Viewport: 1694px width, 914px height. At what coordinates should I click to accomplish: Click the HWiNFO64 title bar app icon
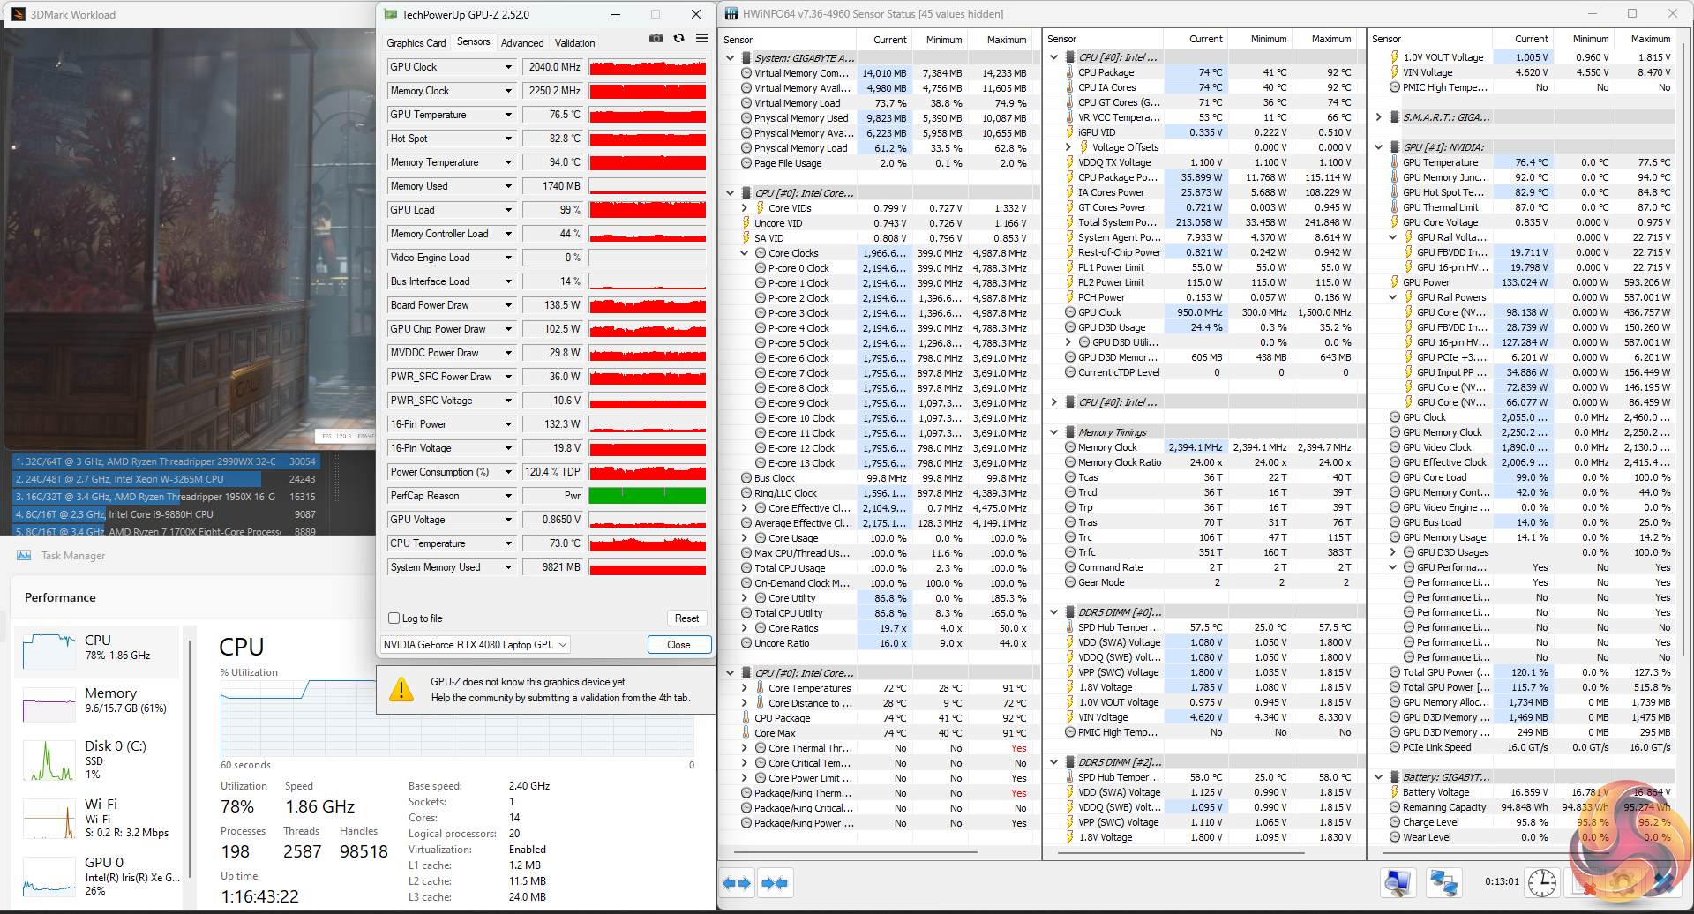[731, 14]
